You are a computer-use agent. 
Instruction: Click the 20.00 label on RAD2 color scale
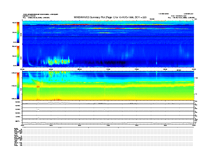[15, 32]
